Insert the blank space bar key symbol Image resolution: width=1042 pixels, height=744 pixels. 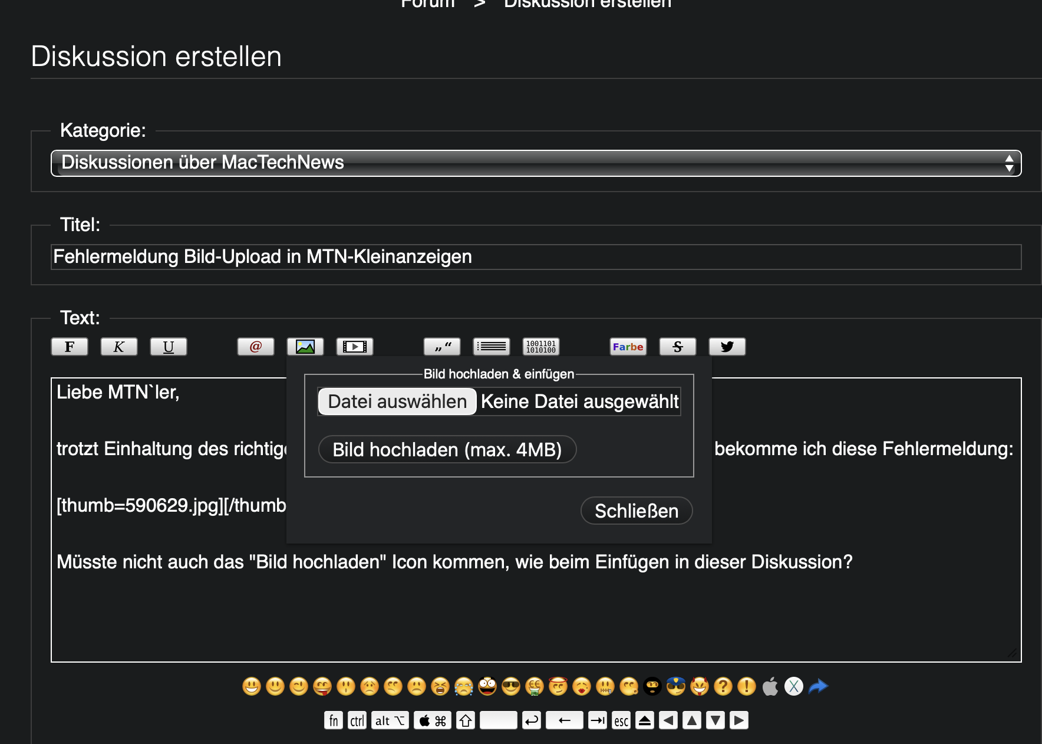tap(499, 720)
